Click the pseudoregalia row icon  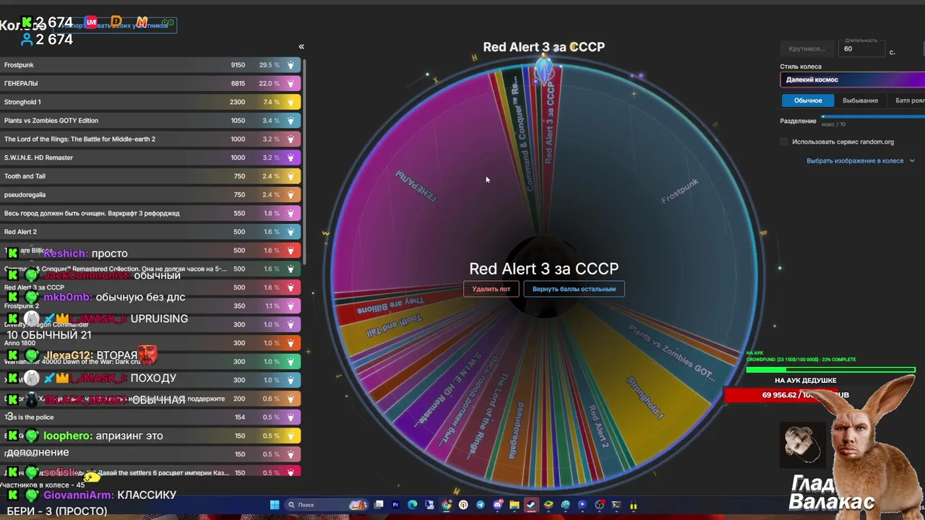point(291,195)
